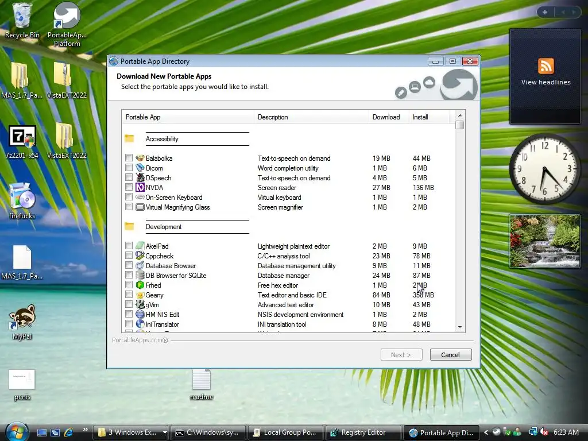The image size is (588, 441).
Task: Click the HM NIS Edit icon
Action: tap(140, 314)
